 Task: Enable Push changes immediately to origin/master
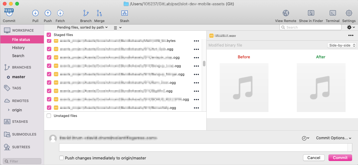[61, 158]
